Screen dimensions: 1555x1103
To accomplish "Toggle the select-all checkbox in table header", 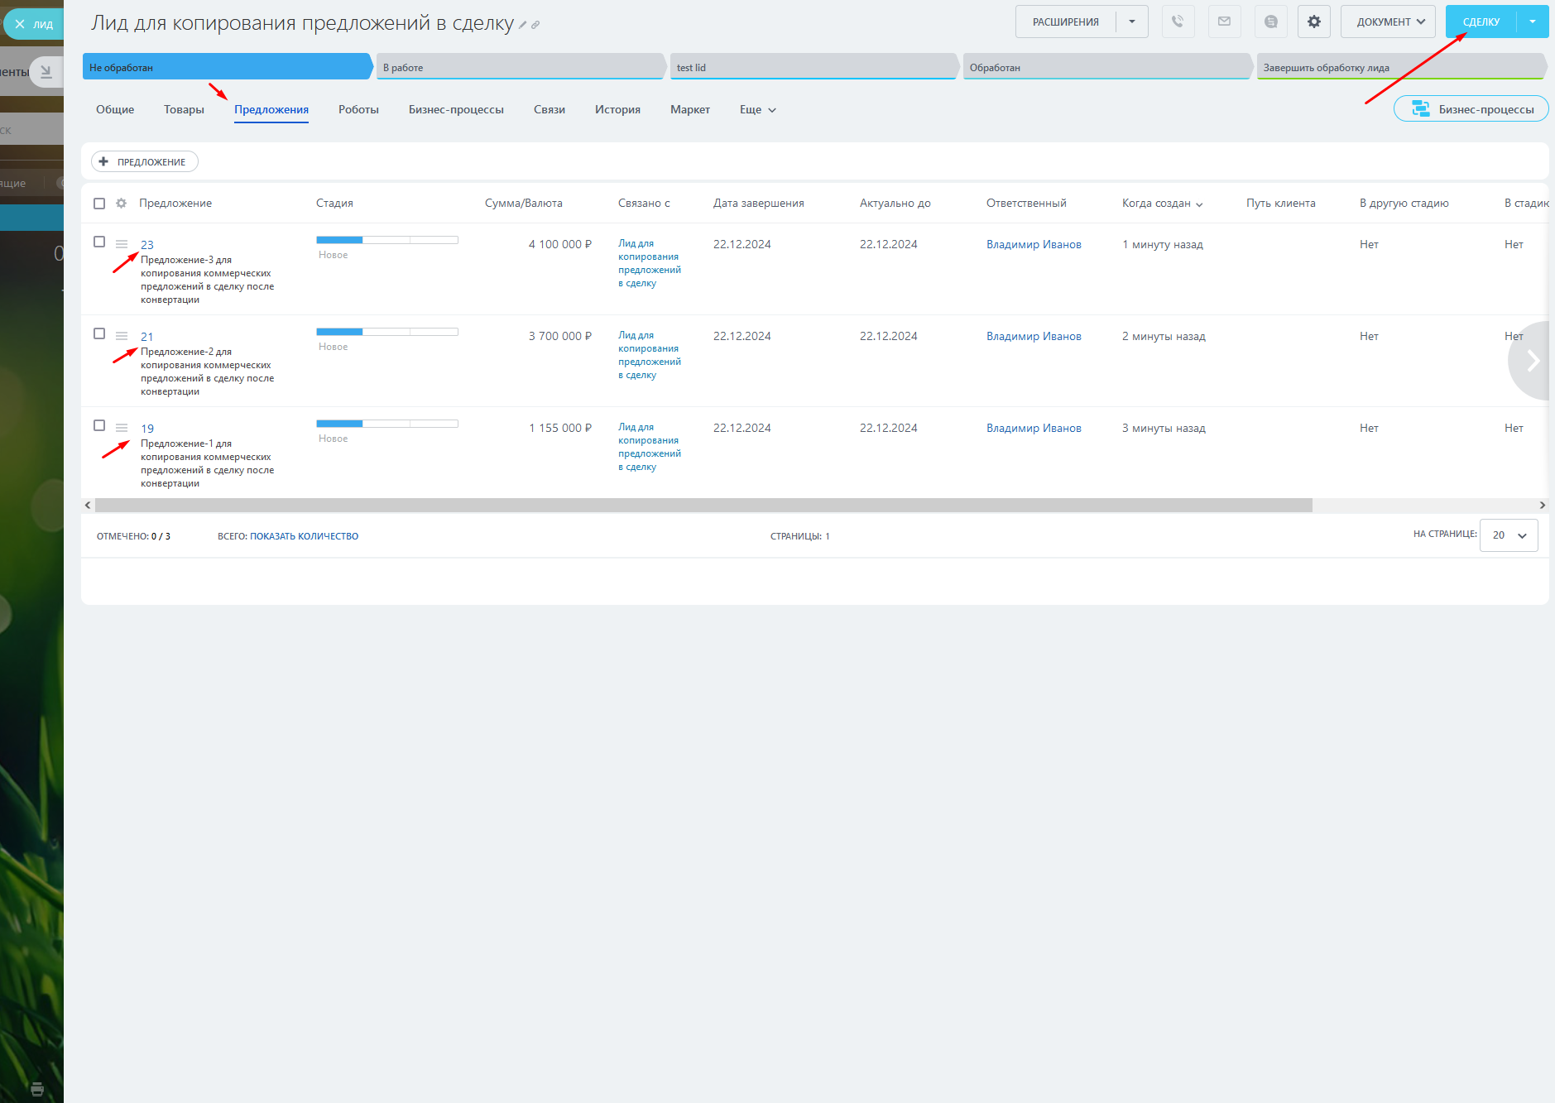I will [x=99, y=204].
